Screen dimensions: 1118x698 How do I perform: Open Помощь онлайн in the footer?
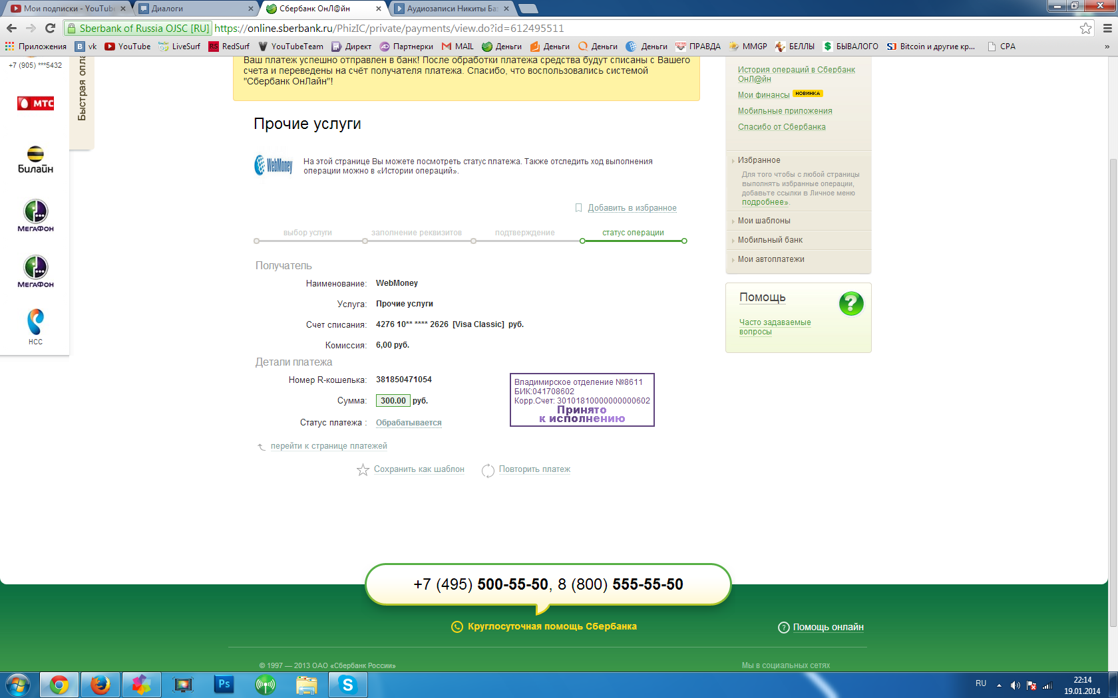tap(828, 627)
